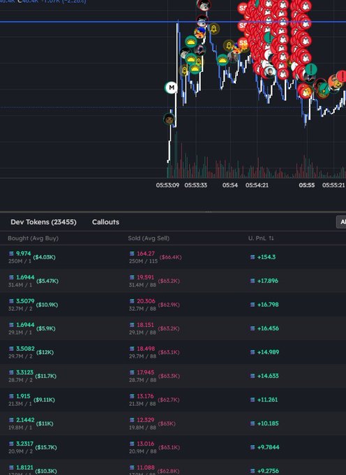Screen dimensions: 346x475
Task: Select the bought value 3.5079 cell
Action: click(x=25, y=301)
